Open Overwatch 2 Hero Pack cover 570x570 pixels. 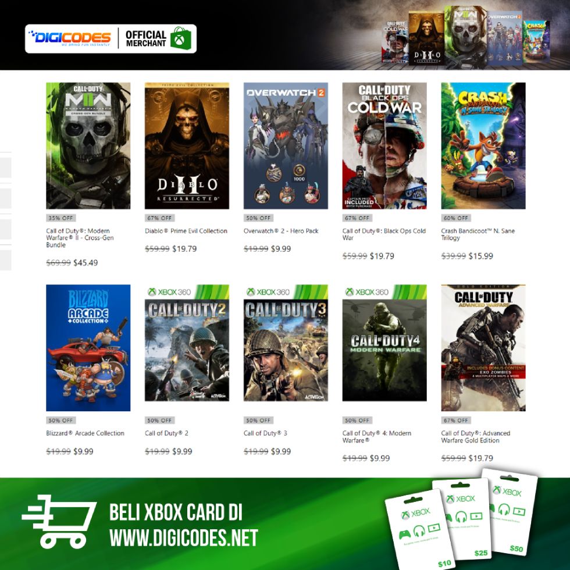286,146
